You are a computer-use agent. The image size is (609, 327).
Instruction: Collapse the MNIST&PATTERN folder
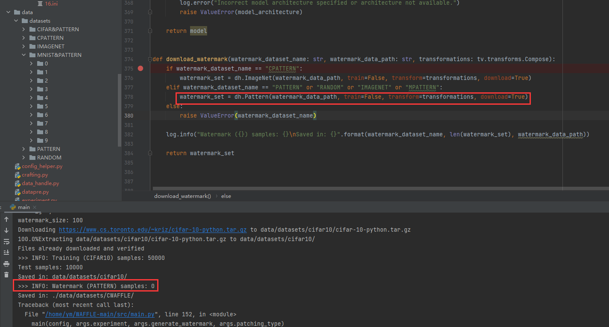[23, 55]
